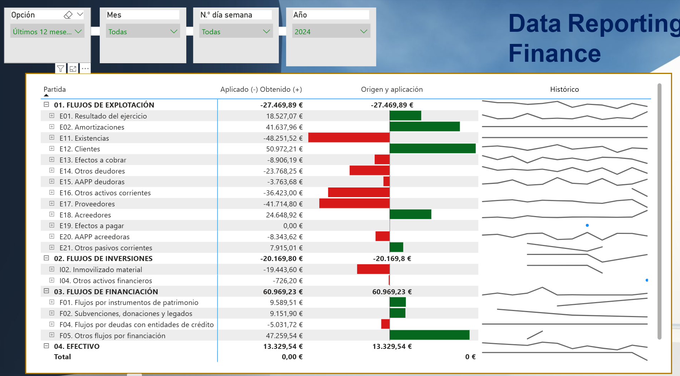Image resolution: width=680 pixels, height=376 pixels.
Task: Expand E11. Existencias row
Action: coord(52,137)
